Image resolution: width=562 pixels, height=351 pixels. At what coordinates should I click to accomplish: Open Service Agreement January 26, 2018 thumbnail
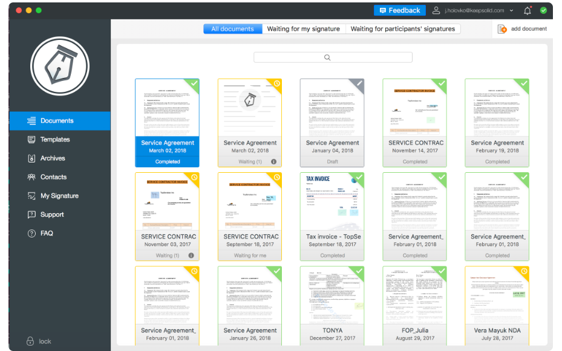click(250, 306)
